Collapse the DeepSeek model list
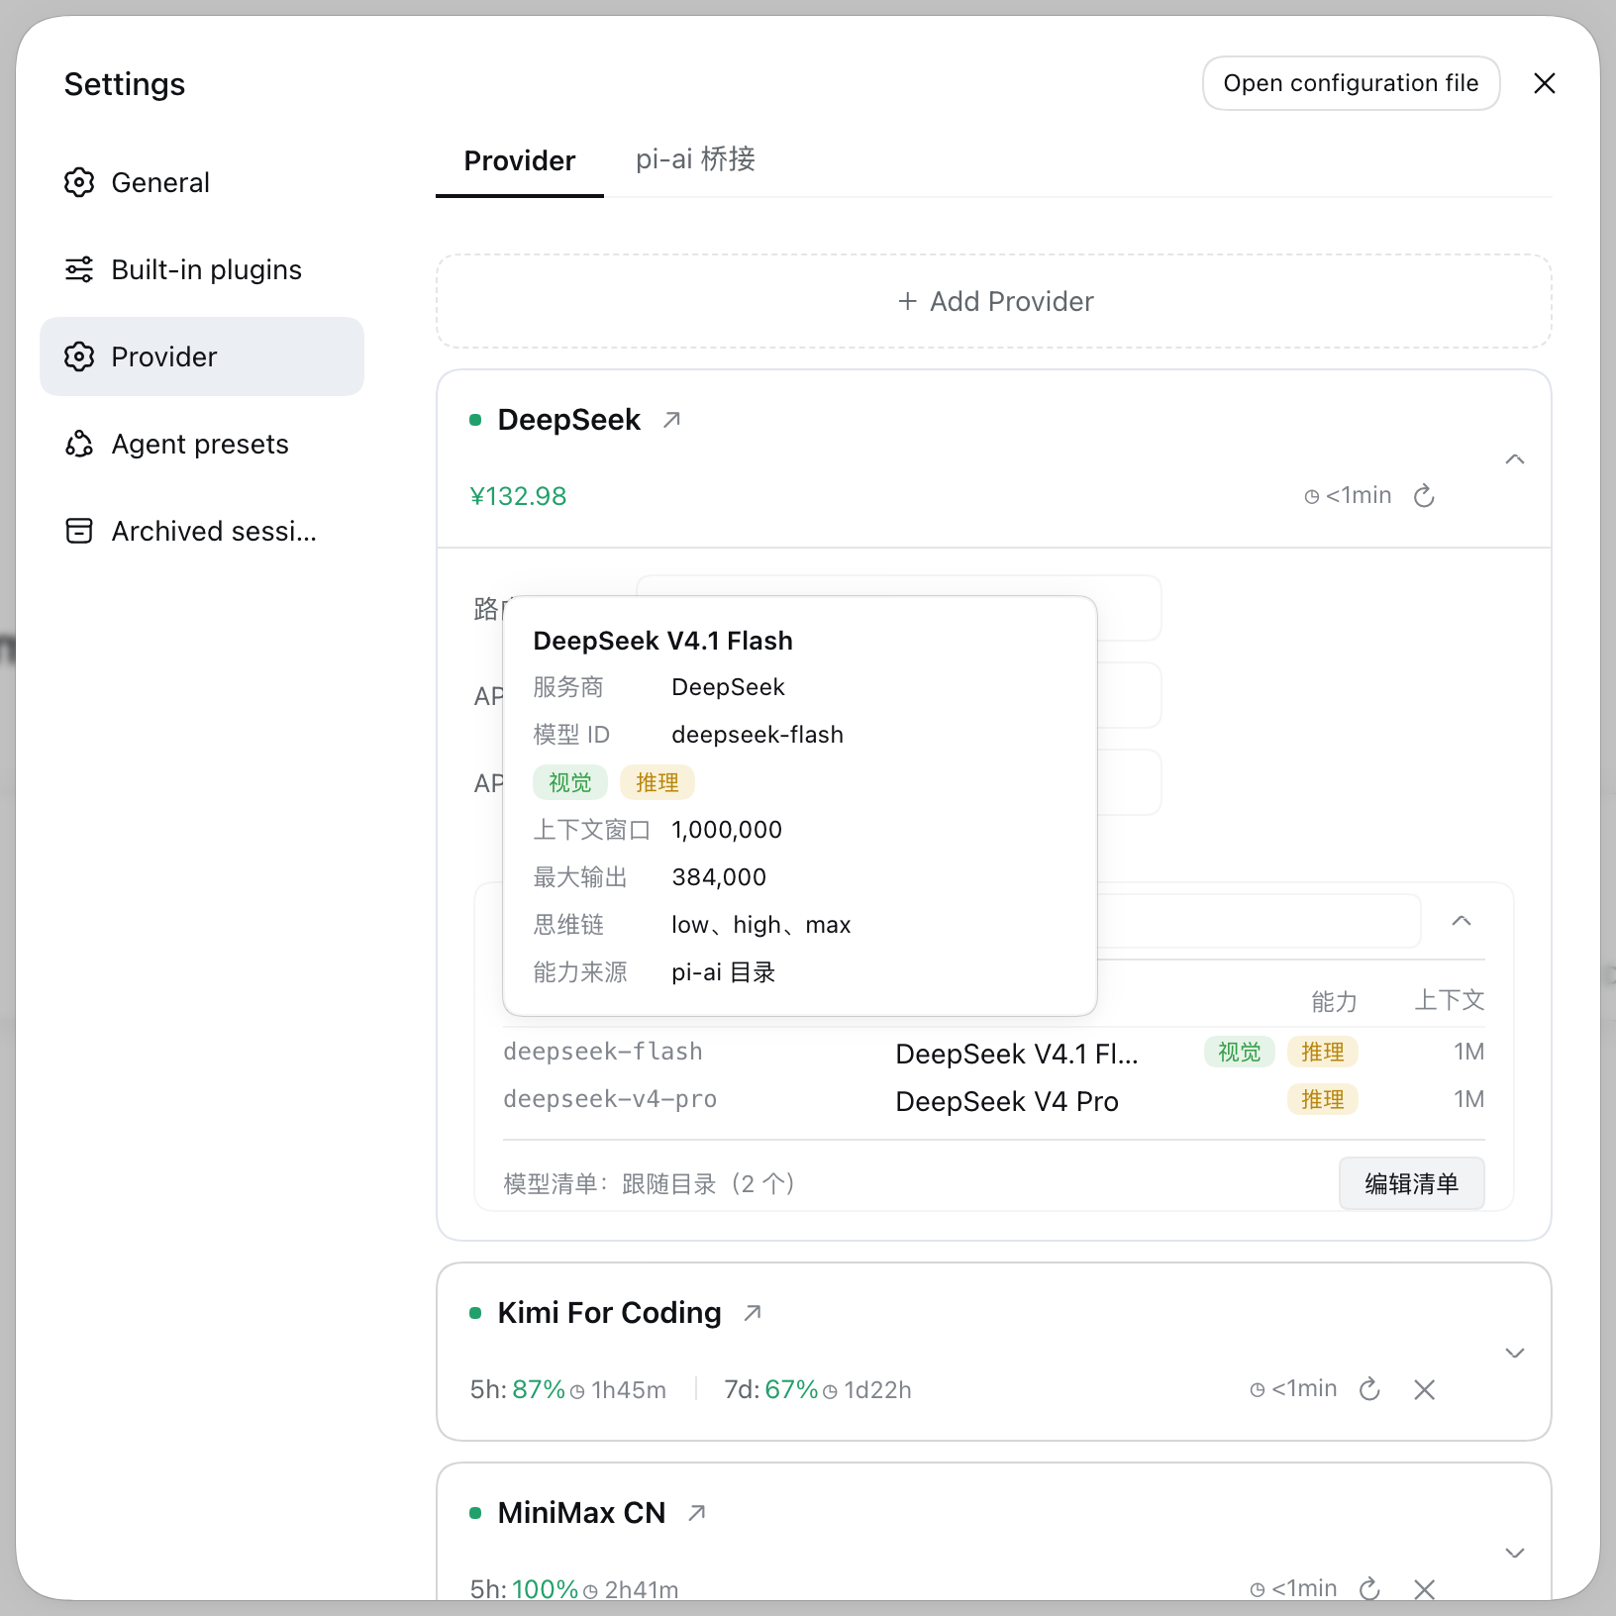This screenshot has width=1616, height=1616. pyautogui.click(x=1462, y=921)
